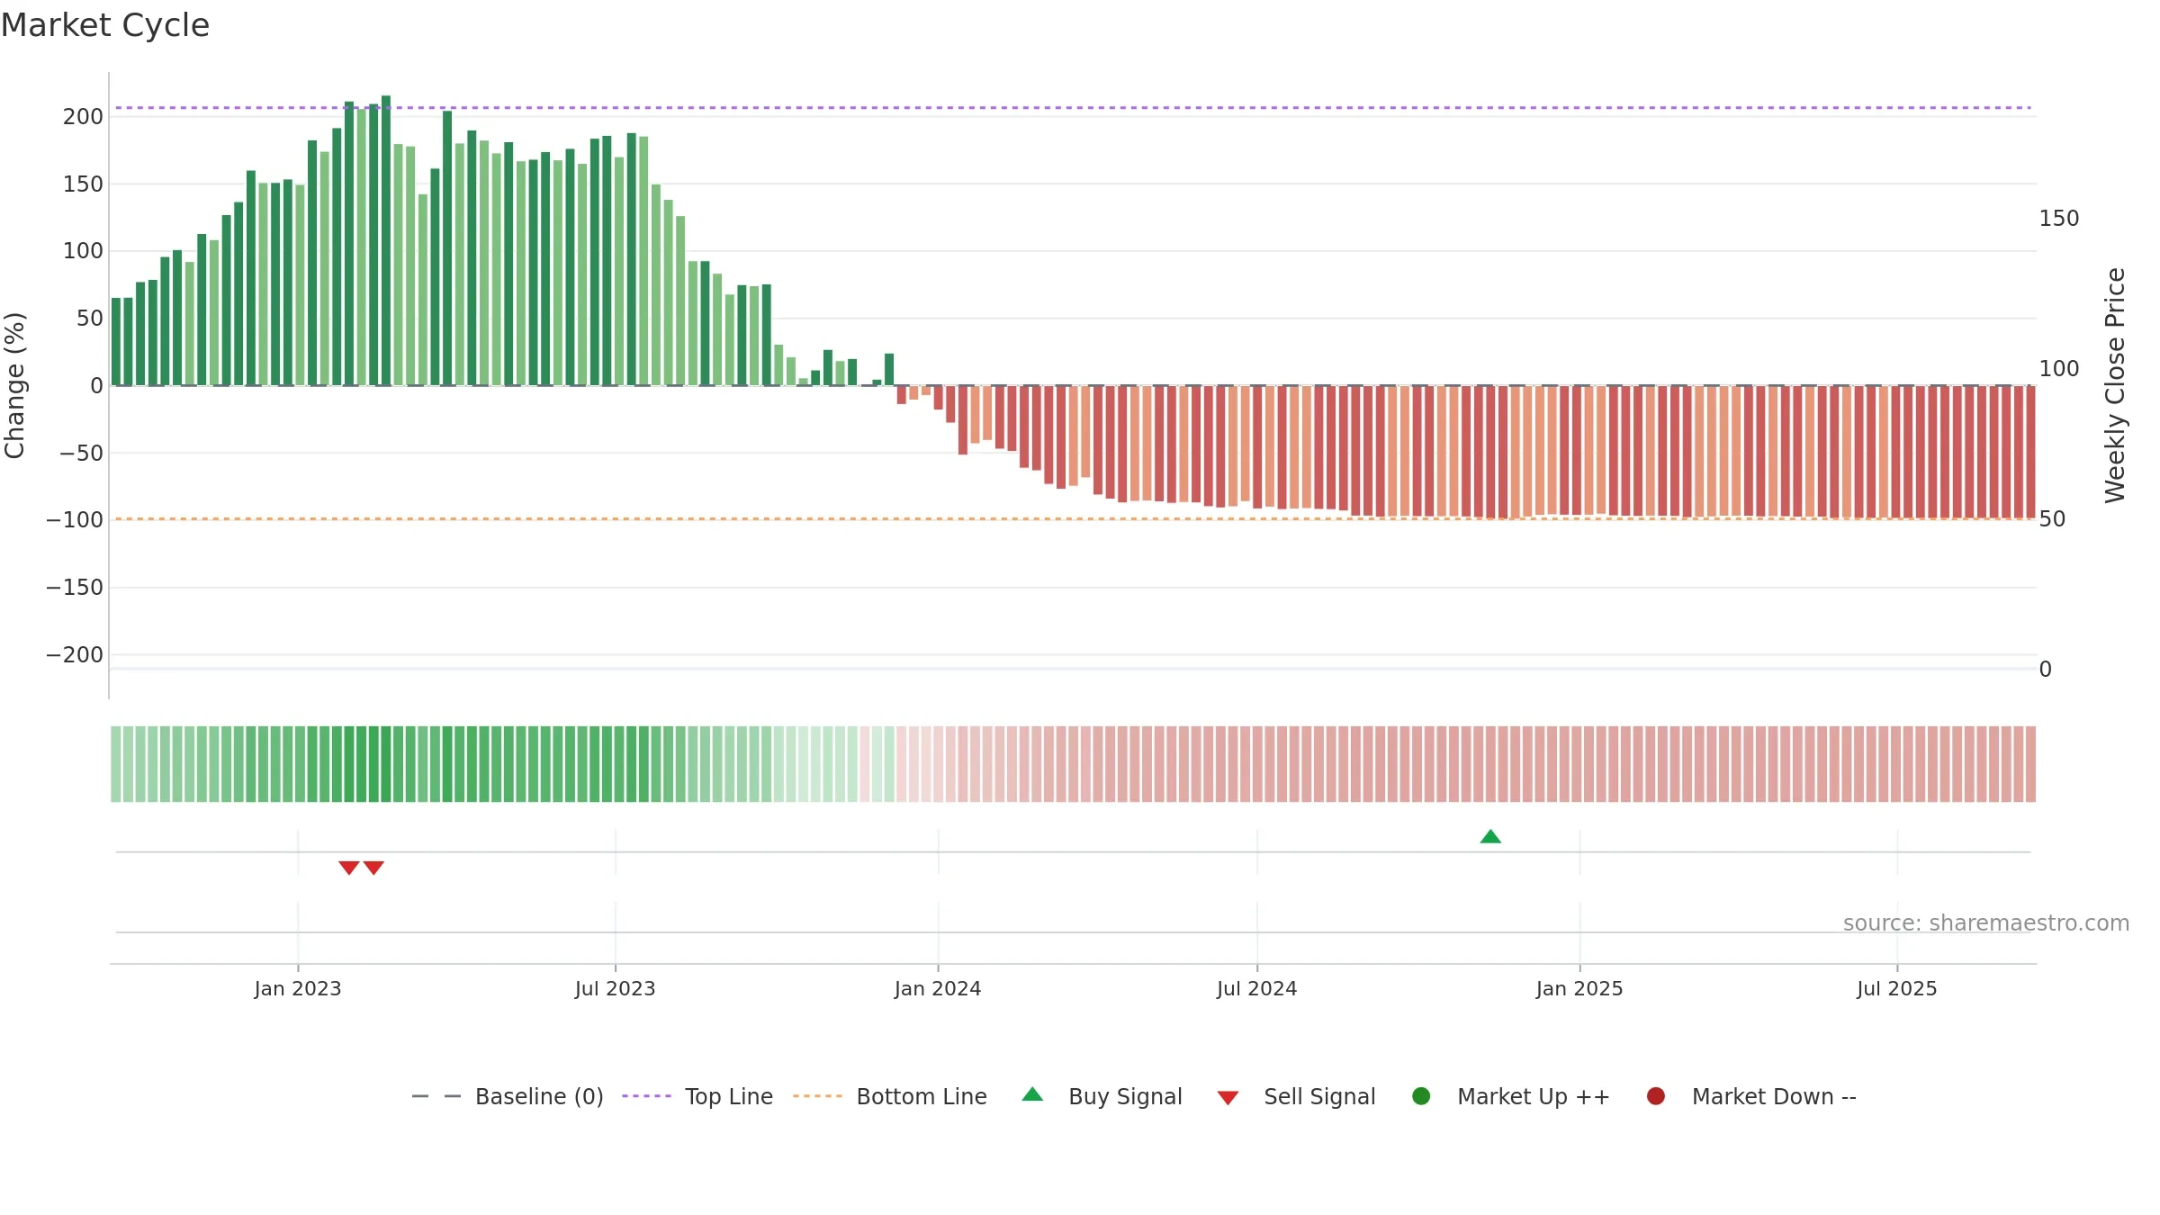This screenshot has height=1215, width=2160.
Task: Click the Weekly Close Price axis title
Action: 2115,385
